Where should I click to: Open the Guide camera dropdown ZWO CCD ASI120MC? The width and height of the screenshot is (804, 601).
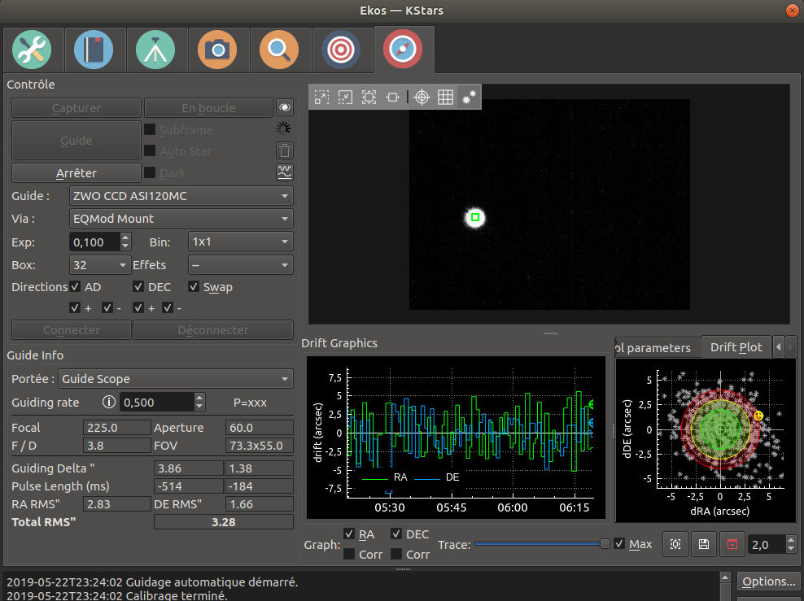[181, 196]
